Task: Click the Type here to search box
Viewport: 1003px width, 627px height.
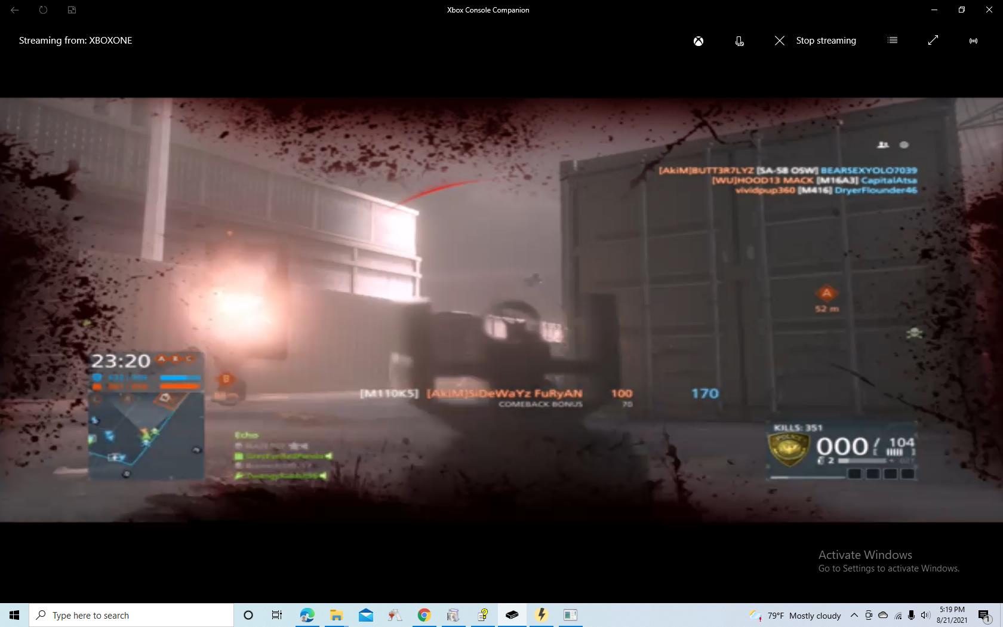Action: click(131, 615)
